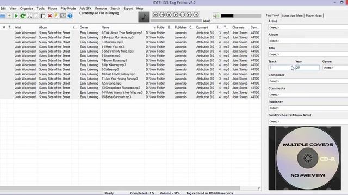Switch to Lyrics And More tab
Image resolution: width=348 pixels, height=195 pixels.
293,16
